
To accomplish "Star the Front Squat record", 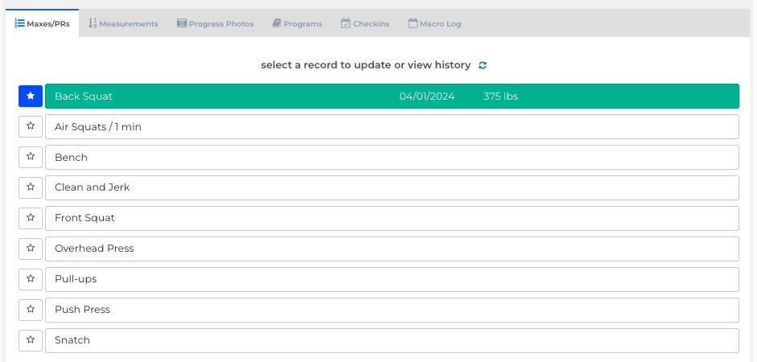I will (31, 218).
